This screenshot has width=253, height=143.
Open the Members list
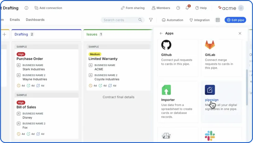[161, 8]
